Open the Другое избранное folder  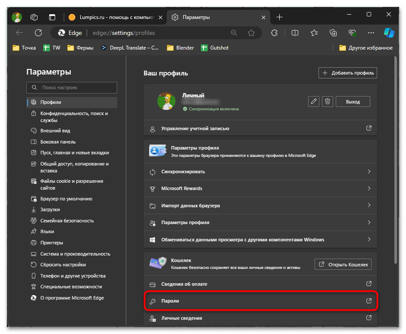[x=366, y=48]
